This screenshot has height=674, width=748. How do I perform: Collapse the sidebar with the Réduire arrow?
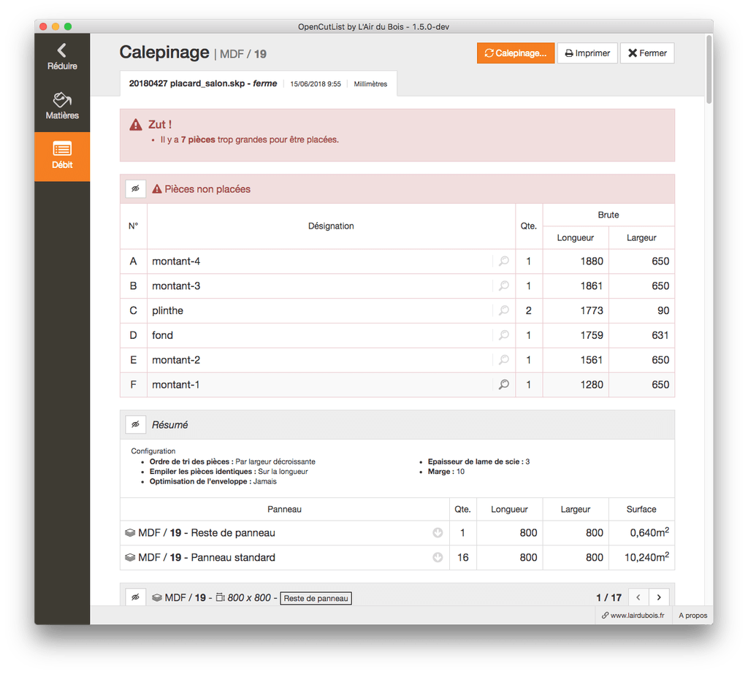click(x=62, y=57)
